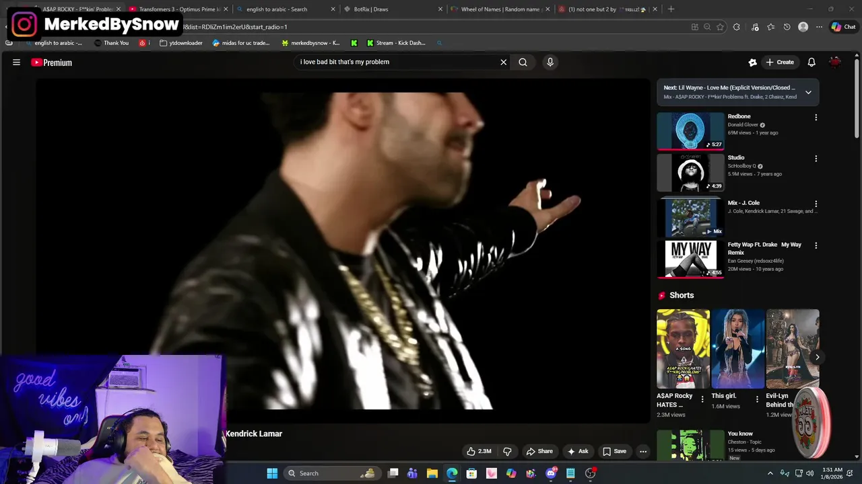This screenshot has height=484, width=862.
Task: Open merkedbysnow Kick bookmark
Action: 310,43
